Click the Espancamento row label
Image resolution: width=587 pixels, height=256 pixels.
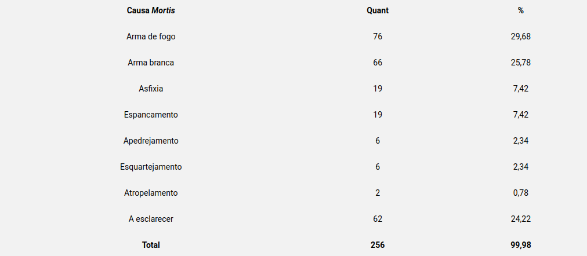coord(151,115)
